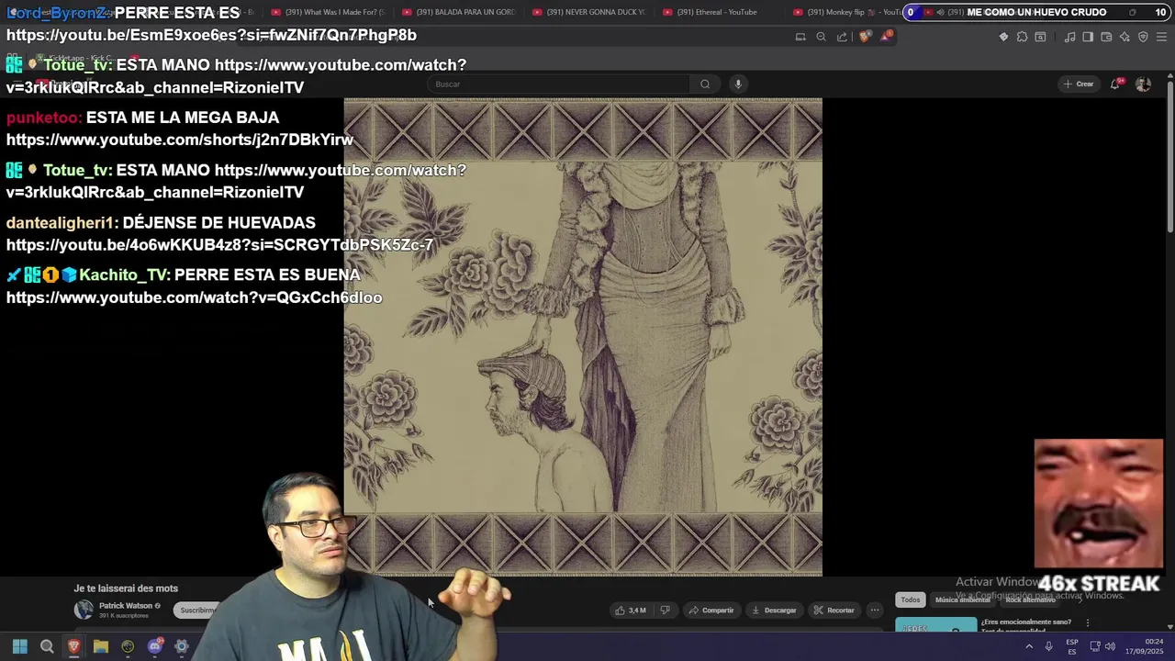
Task: Open the Leo AI sparkle icon
Action: click(1125, 37)
